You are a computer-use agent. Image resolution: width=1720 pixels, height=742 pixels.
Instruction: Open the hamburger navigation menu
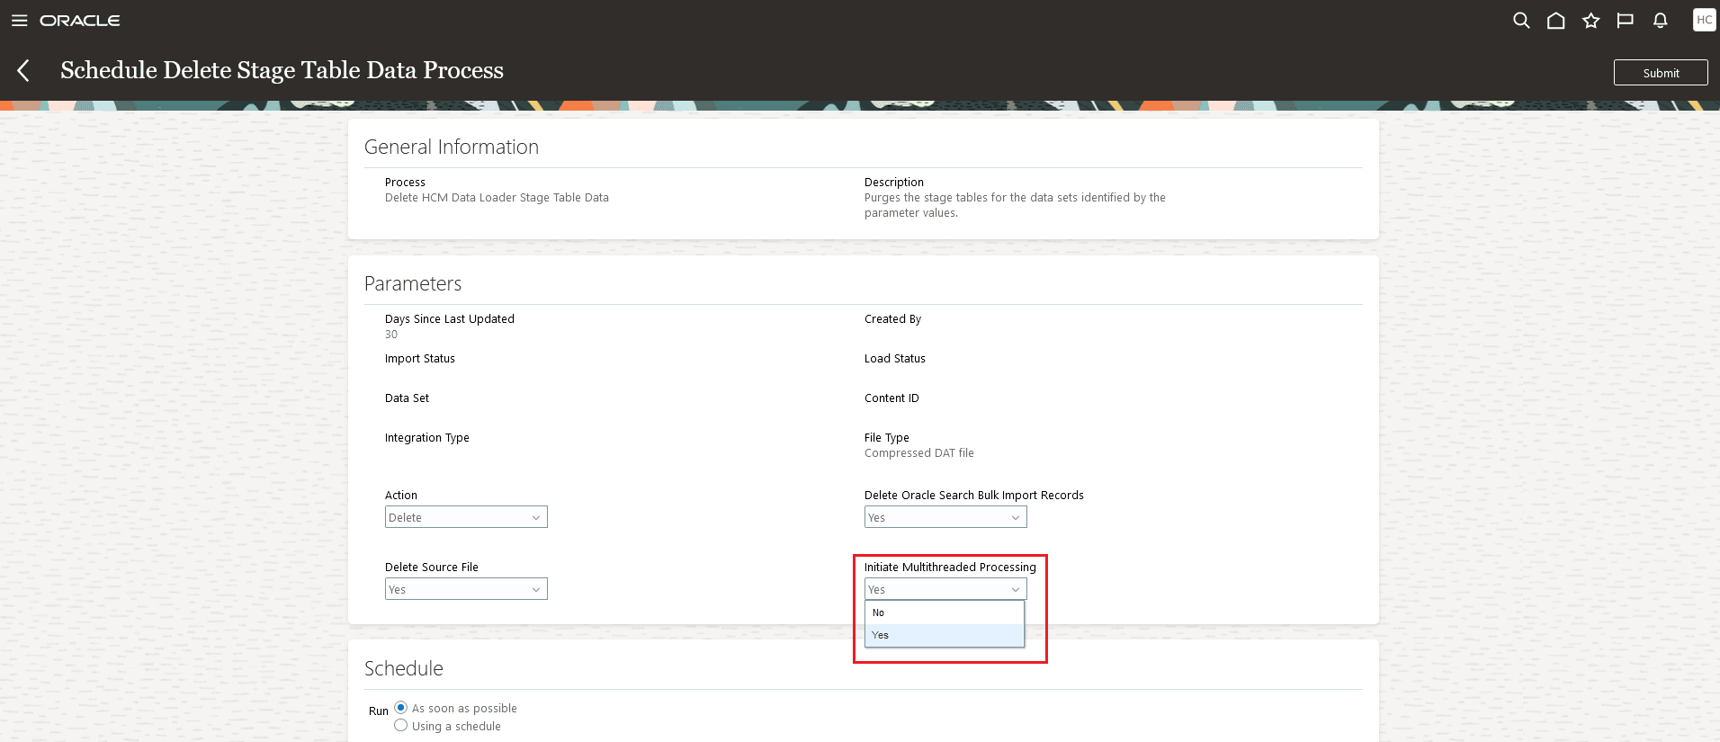(19, 21)
